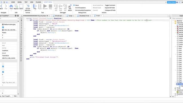Switch to the DriveScript editor tab
Viewport: 183px width, 103px height.
coord(58,16)
